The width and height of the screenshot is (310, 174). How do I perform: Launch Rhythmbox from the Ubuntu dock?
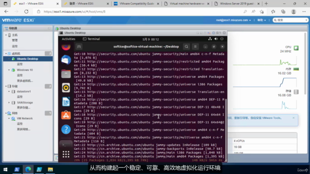pos(66,87)
